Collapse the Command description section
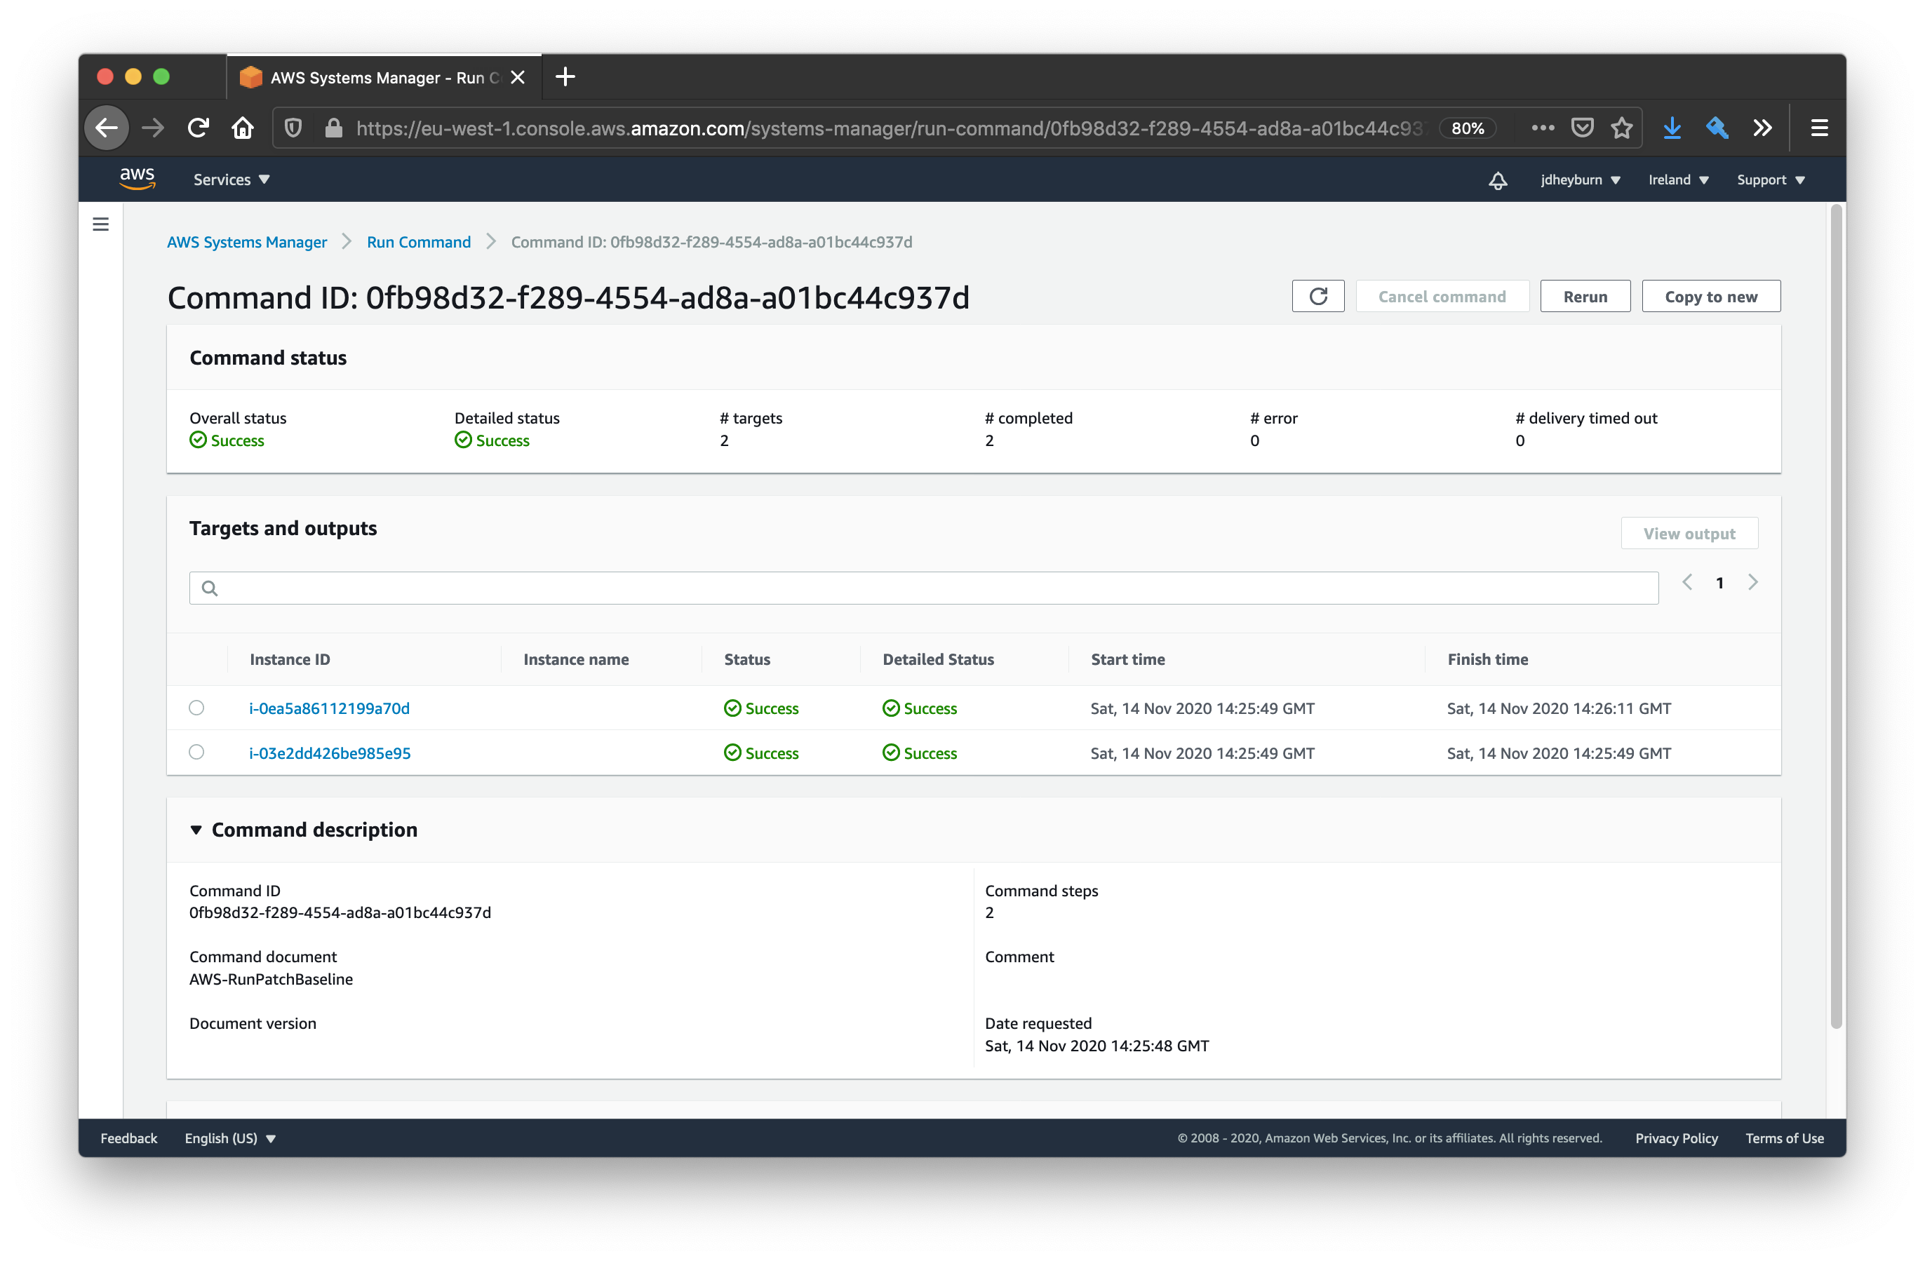 click(x=196, y=830)
